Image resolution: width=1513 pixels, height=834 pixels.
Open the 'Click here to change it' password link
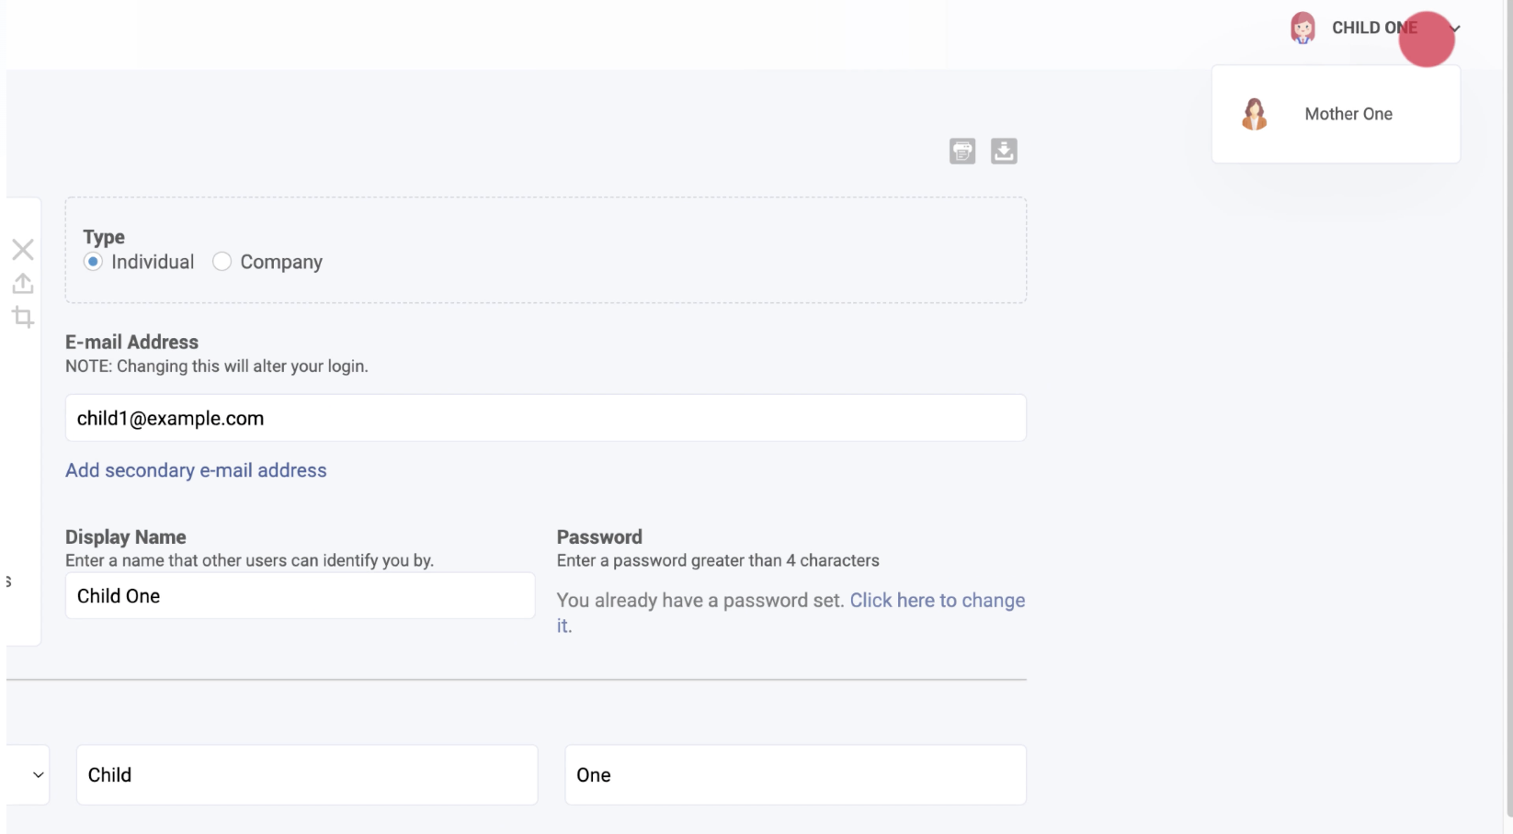click(x=936, y=601)
